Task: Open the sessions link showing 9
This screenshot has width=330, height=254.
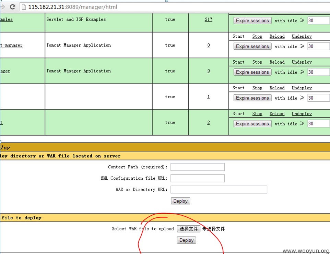Action: (x=208, y=71)
